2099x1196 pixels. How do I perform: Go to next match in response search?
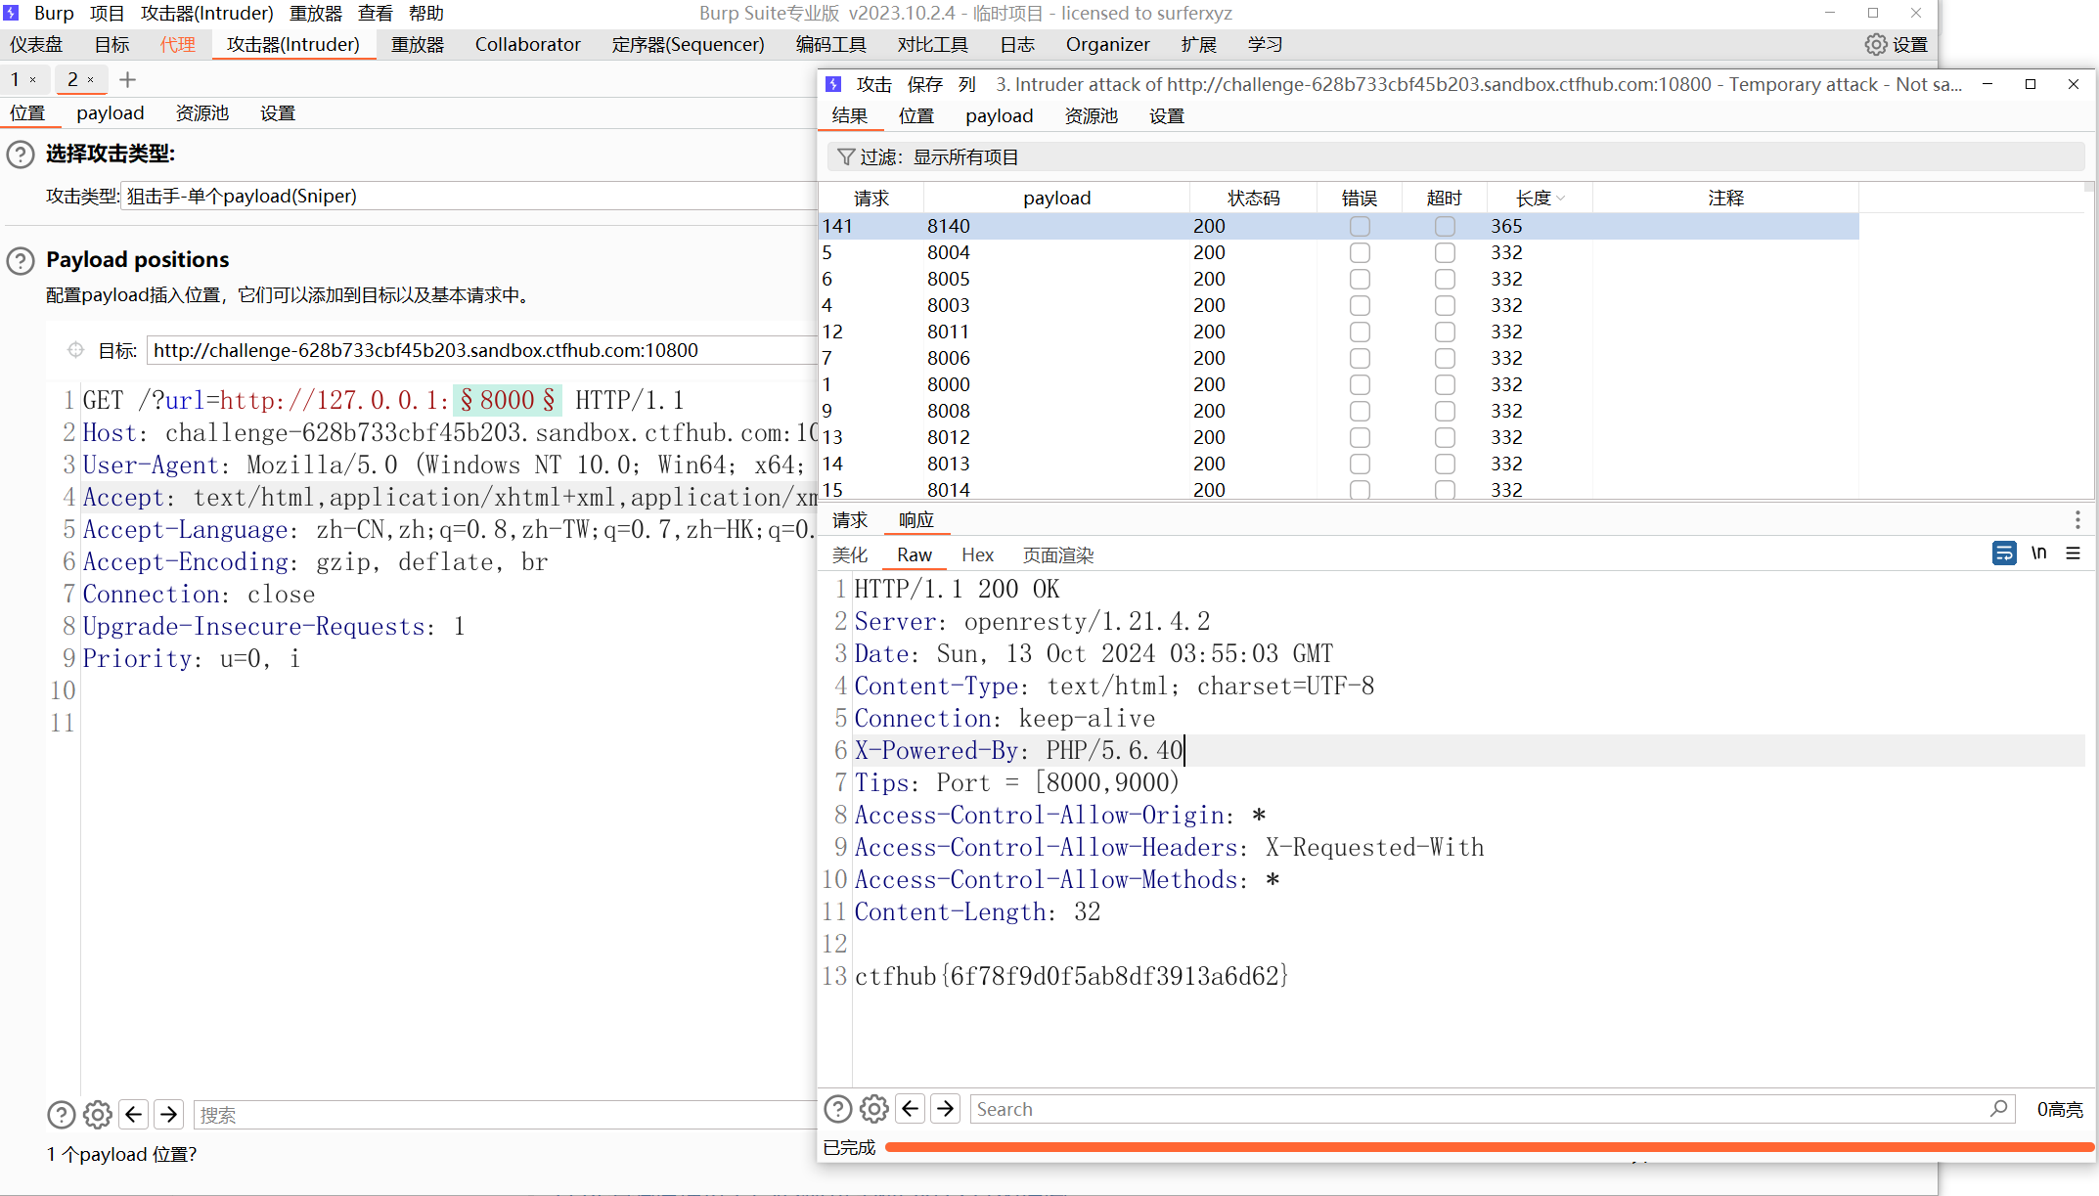point(946,1108)
